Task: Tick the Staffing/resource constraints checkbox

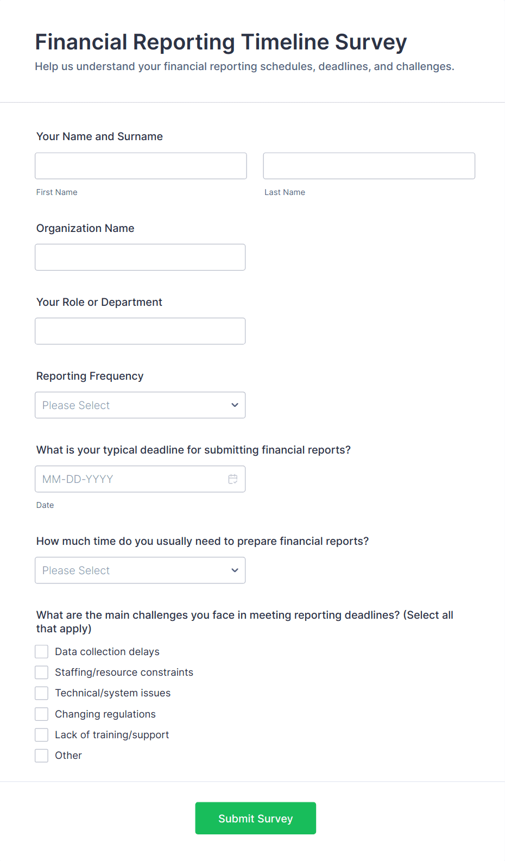Action: [x=42, y=673]
